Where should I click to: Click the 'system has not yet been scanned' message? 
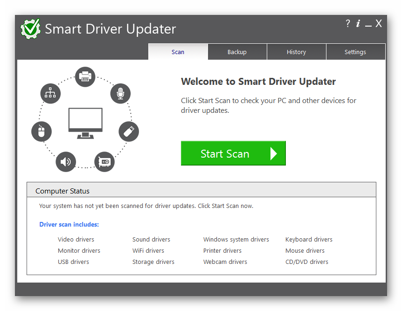click(x=146, y=206)
